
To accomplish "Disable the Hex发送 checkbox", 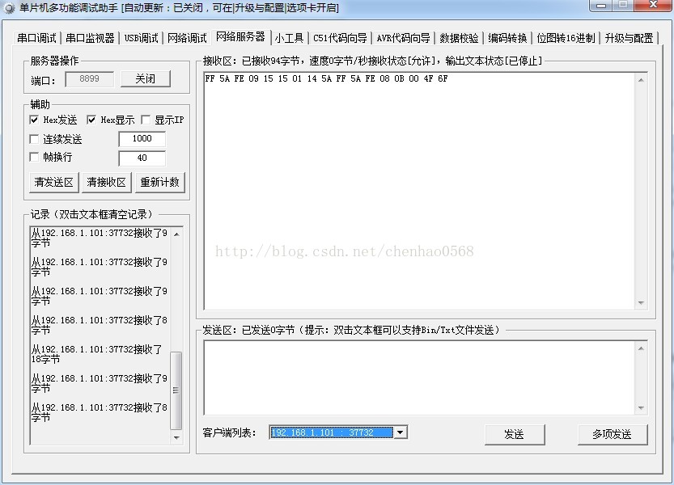I will (34, 119).
